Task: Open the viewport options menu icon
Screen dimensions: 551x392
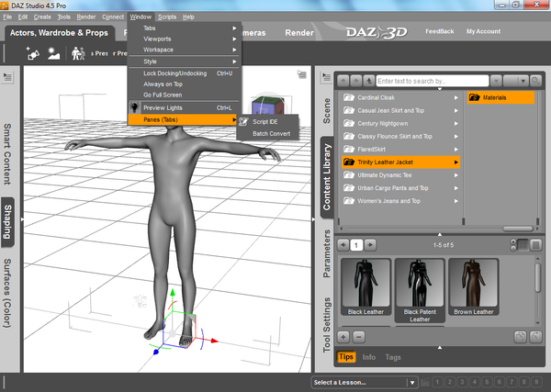Action: (302, 74)
